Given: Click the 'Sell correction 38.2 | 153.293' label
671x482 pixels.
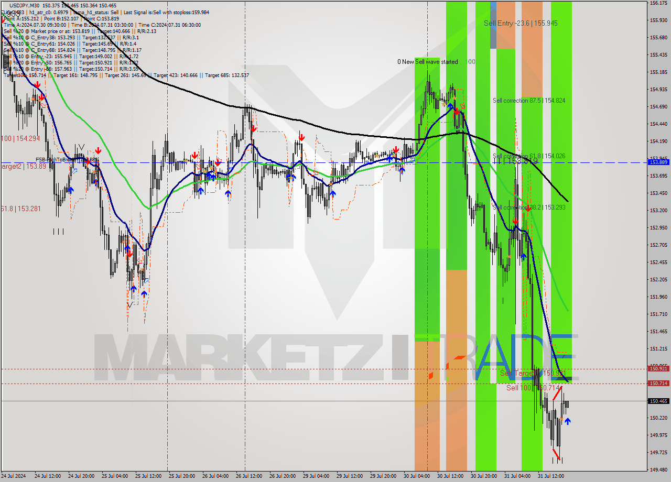Looking at the screenshot, I should 529,207.
